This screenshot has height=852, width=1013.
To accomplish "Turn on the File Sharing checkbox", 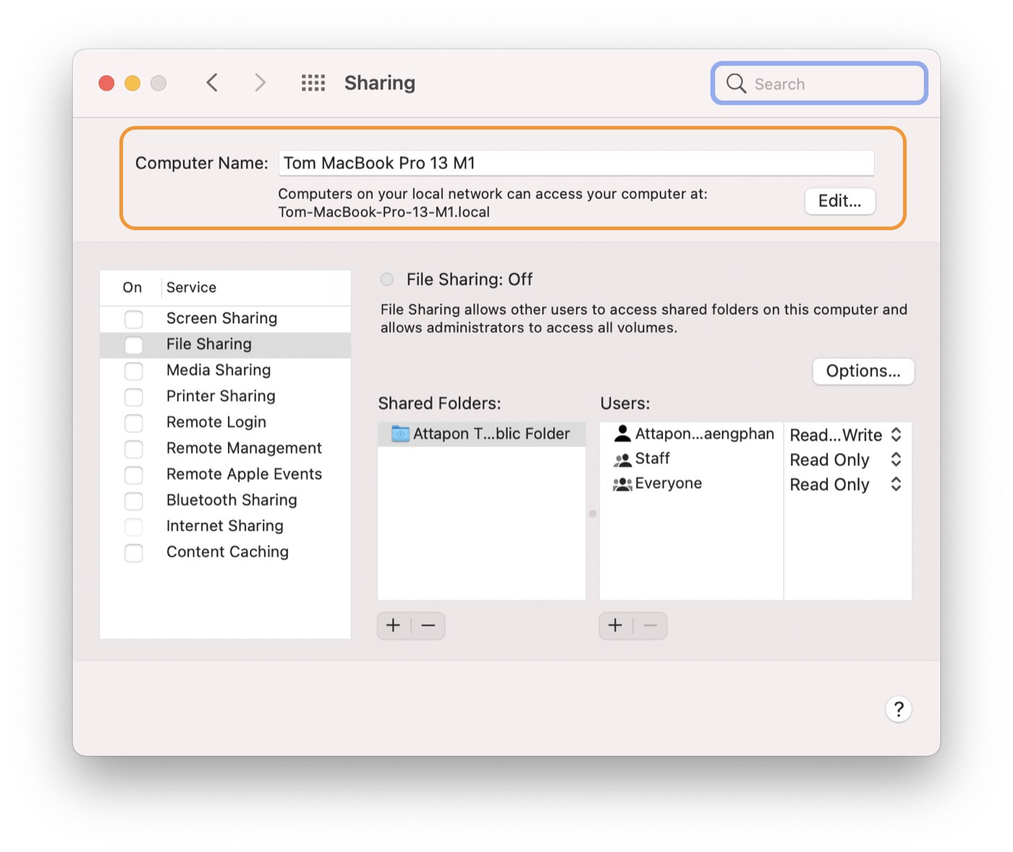I will click(134, 345).
